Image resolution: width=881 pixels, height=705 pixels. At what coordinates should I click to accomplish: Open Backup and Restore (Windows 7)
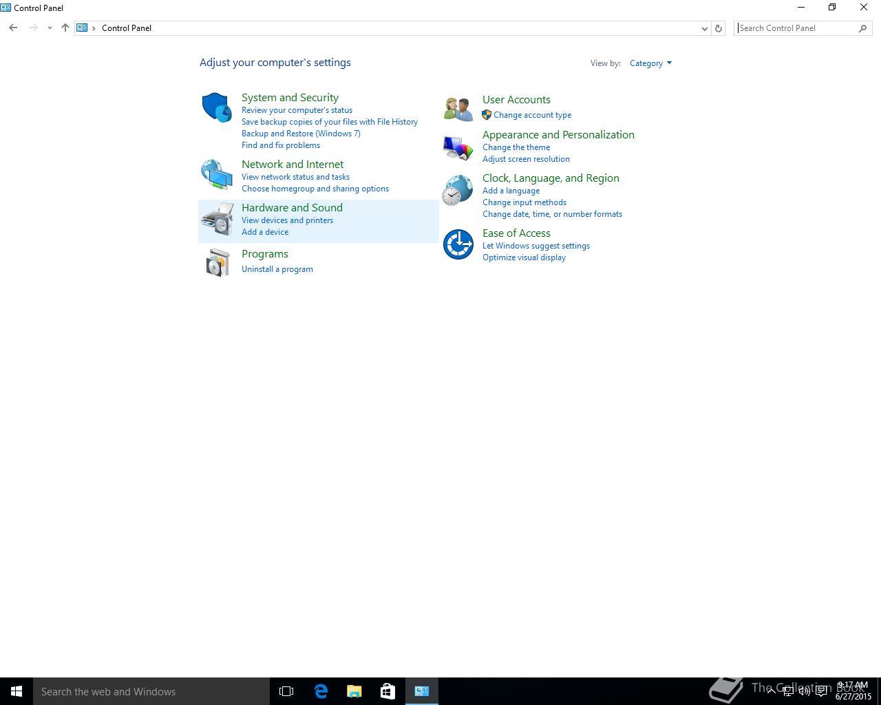[x=301, y=134]
